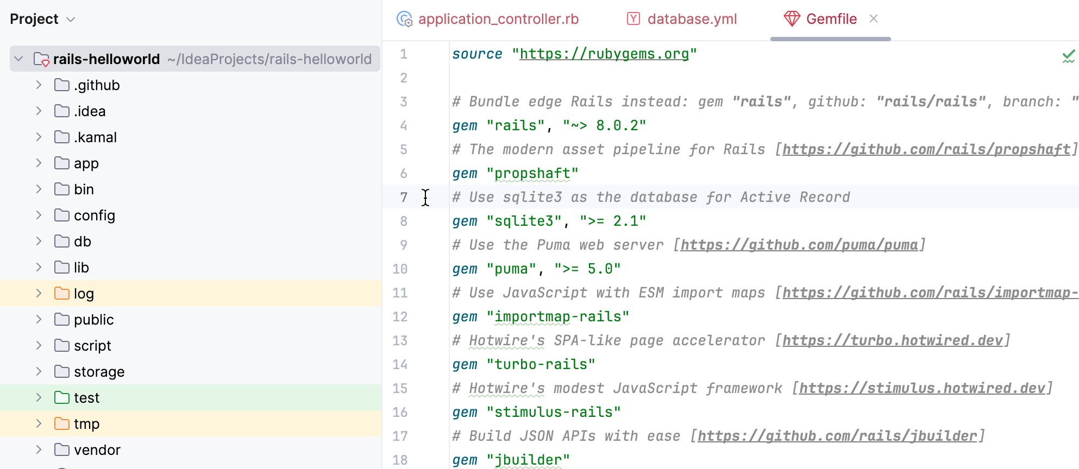The width and height of the screenshot is (1079, 469).
Task: Click the rails-helloworld project folder icon
Action: (x=41, y=59)
